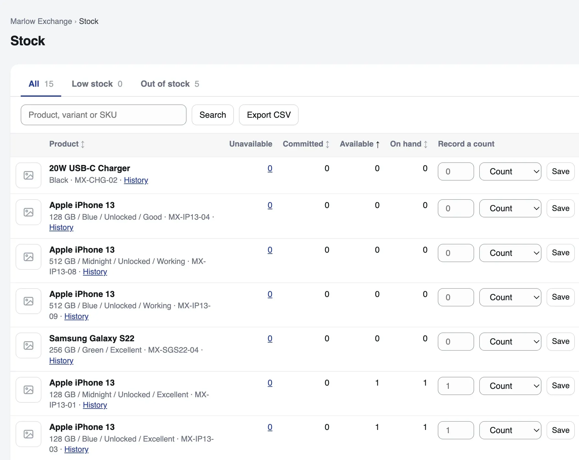
Task: Click the Record a count column header
Action: click(466, 144)
